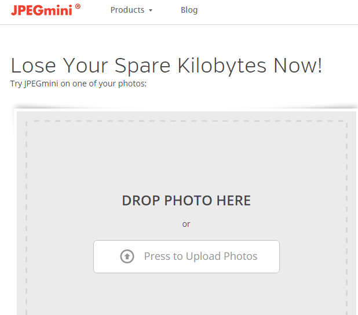Screen dimensions: 358x315
Task: Click the Press to Upload Photos button
Action: (x=187, y=256)
